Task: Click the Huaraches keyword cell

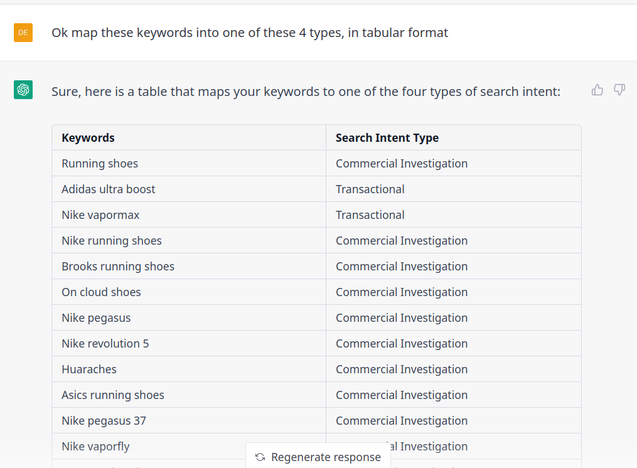Action: [x=89, y=370]
